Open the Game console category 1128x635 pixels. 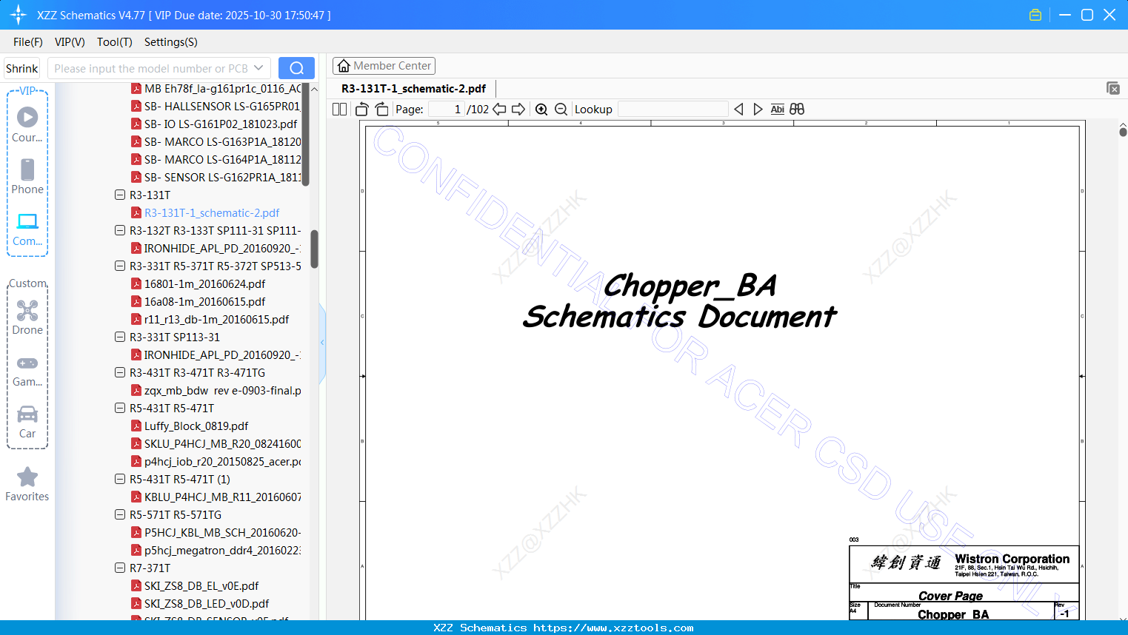[27, 370]
